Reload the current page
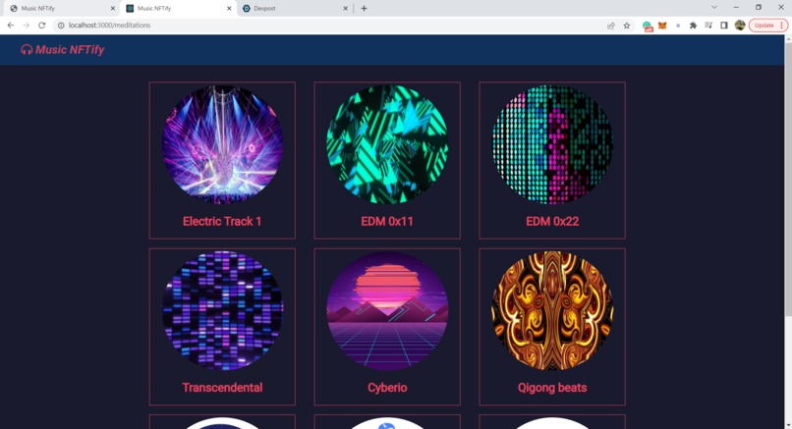 pos(42,26)
